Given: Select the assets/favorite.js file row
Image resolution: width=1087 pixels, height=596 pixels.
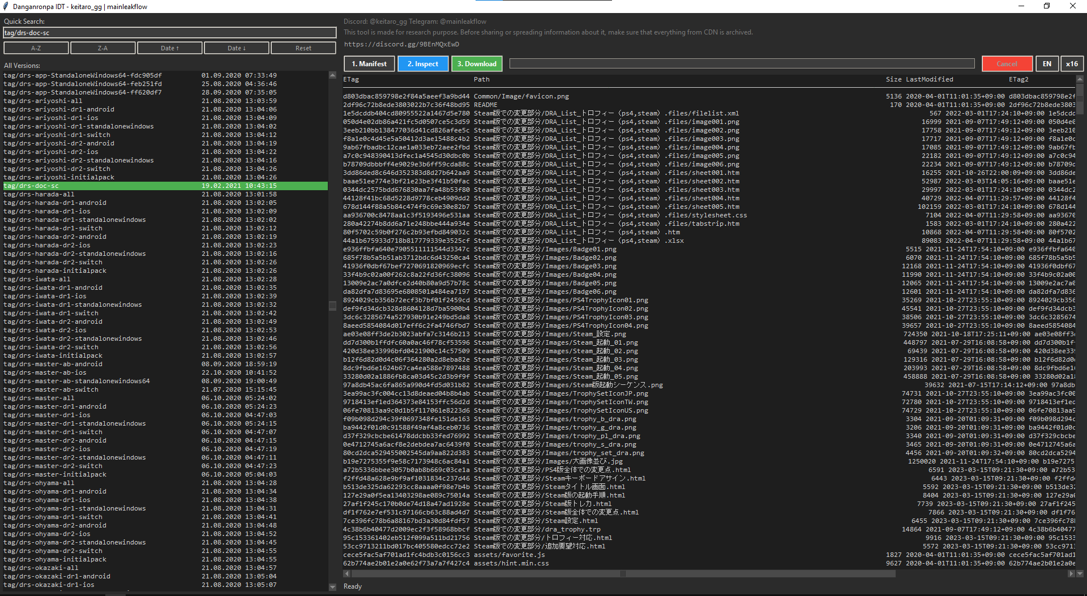Looking at the screenshot, I should pyautogui.click(x=709, y=555).
